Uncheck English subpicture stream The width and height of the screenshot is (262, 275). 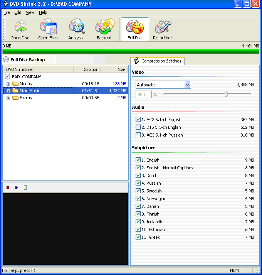(138, 160)
